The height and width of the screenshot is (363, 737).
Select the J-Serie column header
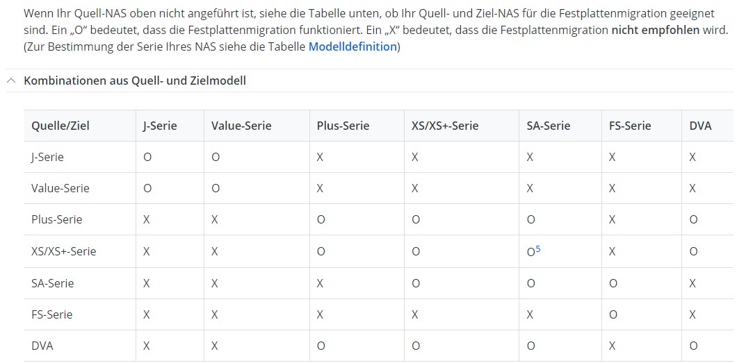pos(160,126)
